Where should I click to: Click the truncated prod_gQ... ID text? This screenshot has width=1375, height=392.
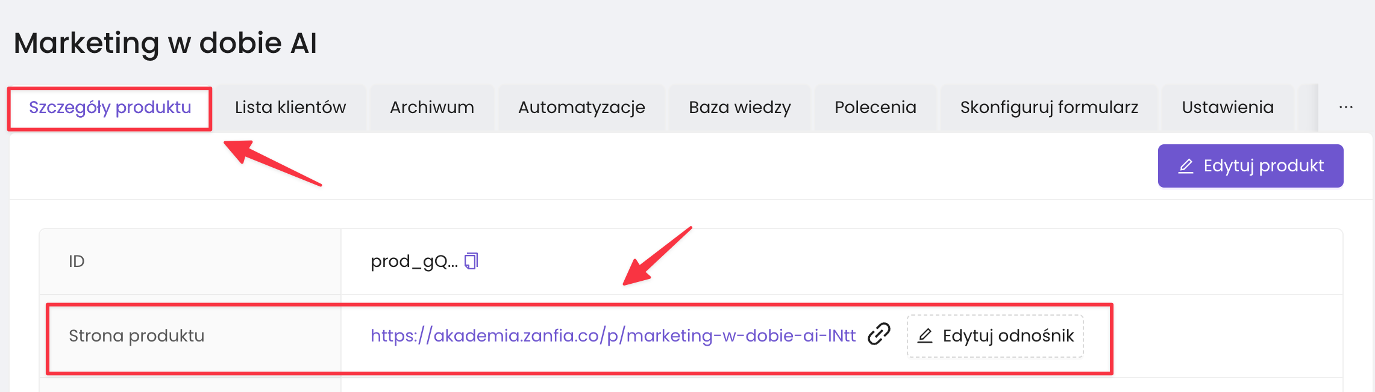coord(414,262)
